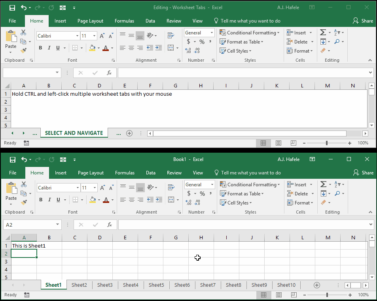
Task: Click Merge & Center icon in Book1 window
Action: click(x=171, y=199)
